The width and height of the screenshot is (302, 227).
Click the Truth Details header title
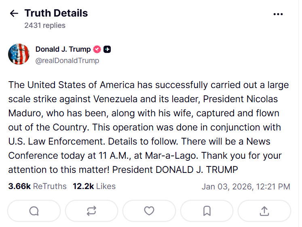[56, 13]
